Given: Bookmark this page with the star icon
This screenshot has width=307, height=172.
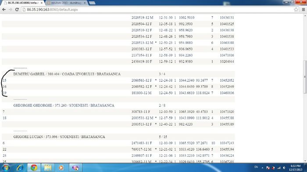Looking at the screenshot, I should [x=296, y=9].
